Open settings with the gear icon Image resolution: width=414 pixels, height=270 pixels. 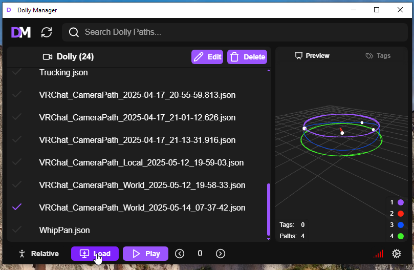(x=396, y=254)
